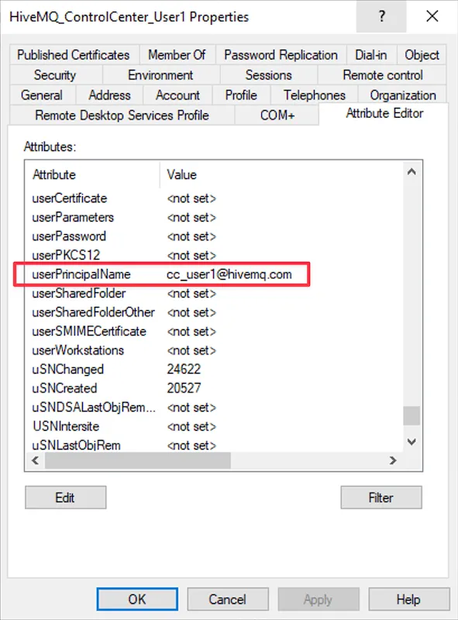Click the 24622 value cell
Screen dimensions: 458x620
184,369
